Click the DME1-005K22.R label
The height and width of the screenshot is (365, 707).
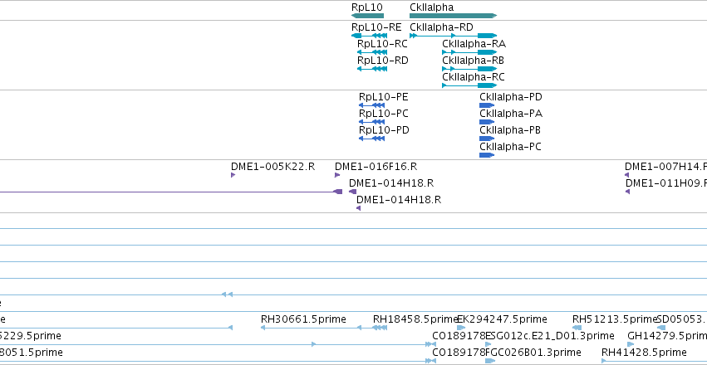coord(272,167)
